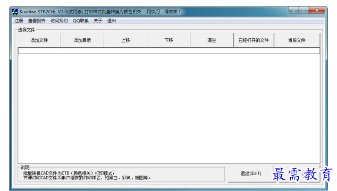Click the 当前文件 button
Image resolution: width=337 pixels, height=191 pixels.
pyautogui.click(x=297, y=40)
